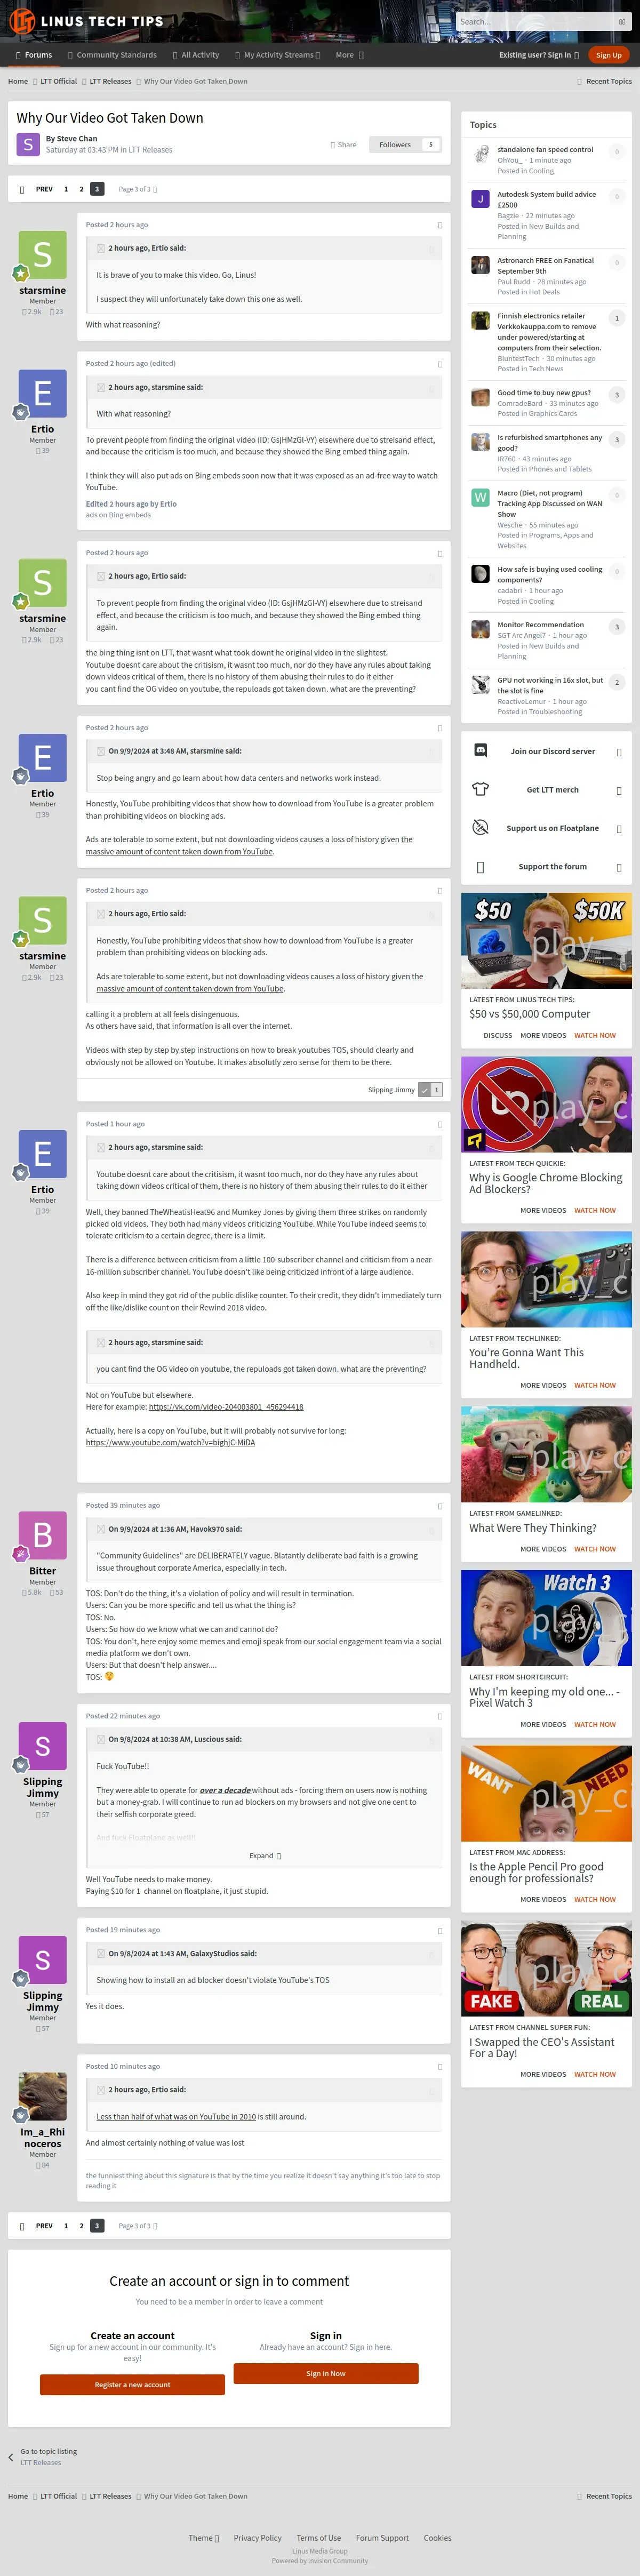
Task: Open the More navigation dropdown
Action: (349, 55)
